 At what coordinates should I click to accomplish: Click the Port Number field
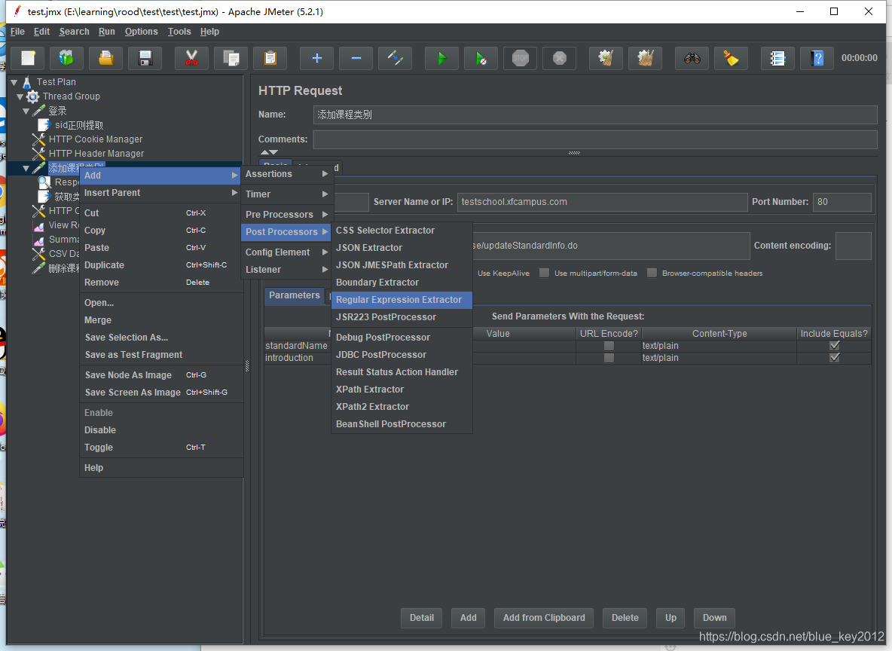tap(842, 202)
